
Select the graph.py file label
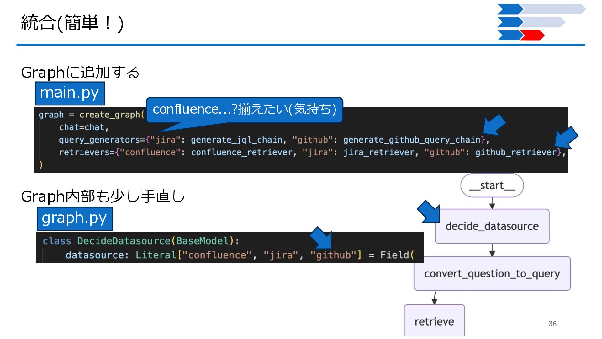coord(74,218)
